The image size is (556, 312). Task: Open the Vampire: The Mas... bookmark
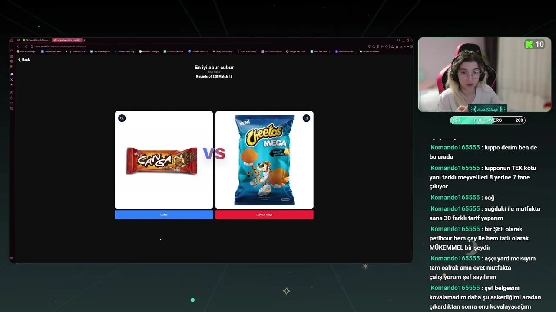52,52
